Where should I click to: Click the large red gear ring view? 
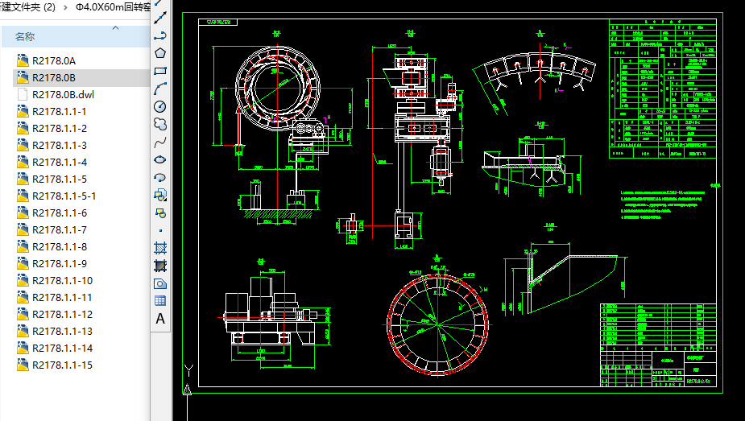(x=437, y=324)
